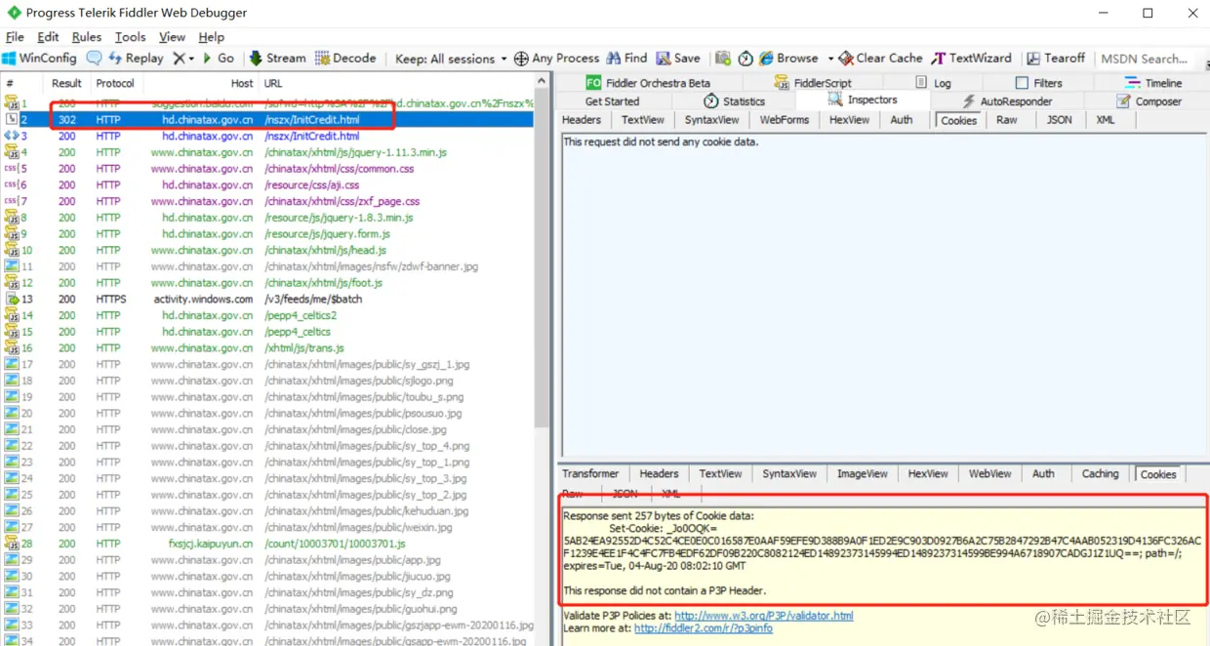This screenshot has height=646, width=1210.
Task: Select response WebView tab
Action: pyautogui.click(x=989, y=474)
